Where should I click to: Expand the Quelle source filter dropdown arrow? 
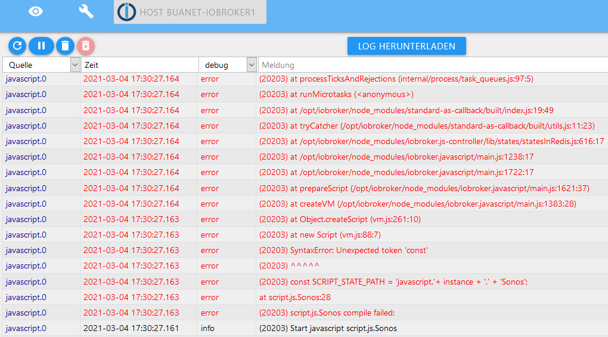coord(75,65)
